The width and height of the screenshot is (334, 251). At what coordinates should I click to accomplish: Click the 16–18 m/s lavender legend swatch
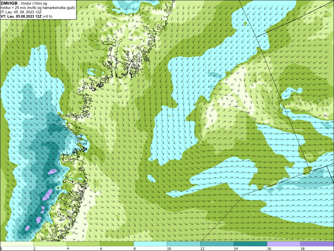pos(284,244)
